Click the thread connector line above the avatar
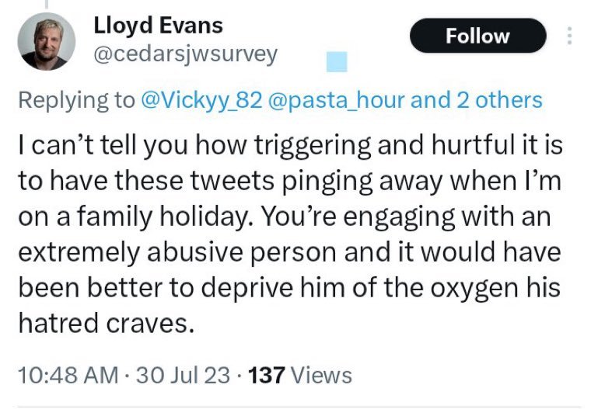598x409 pixels. point(47,4)
